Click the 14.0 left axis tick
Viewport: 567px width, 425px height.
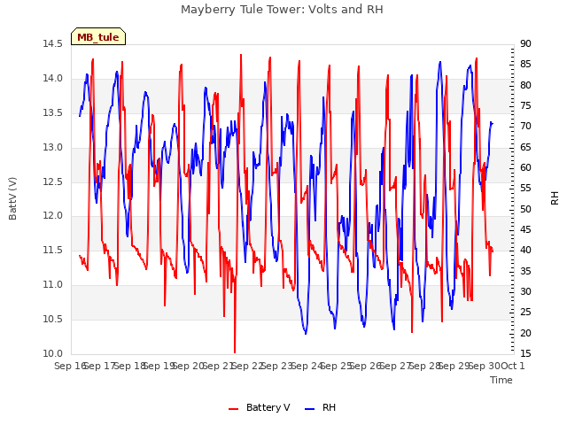(53, 79)
